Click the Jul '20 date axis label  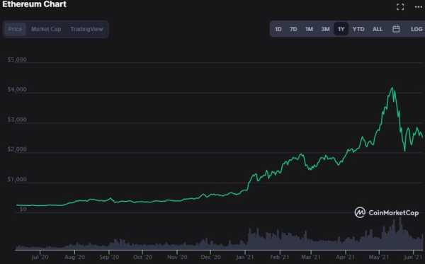pyautogui.click(x=40, y=257)
